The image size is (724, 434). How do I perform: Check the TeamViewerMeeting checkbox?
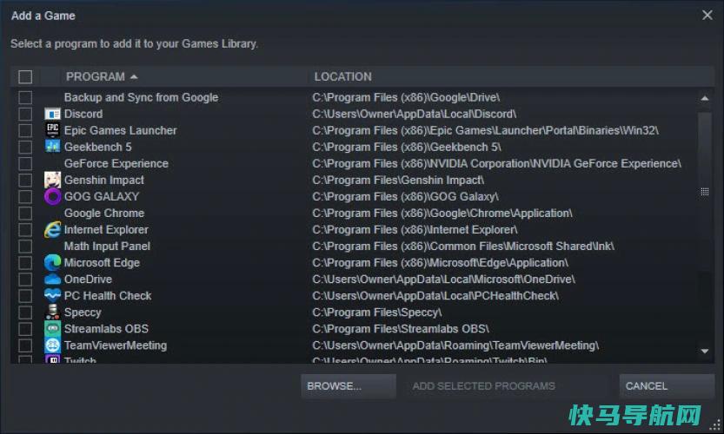point(25,345)
